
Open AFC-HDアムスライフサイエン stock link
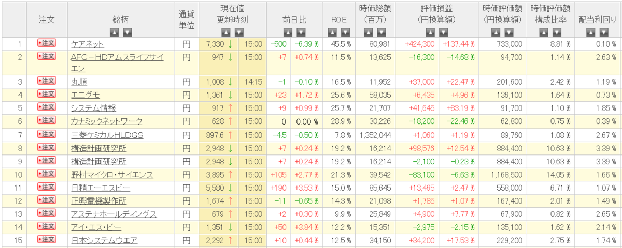(117, 63)
